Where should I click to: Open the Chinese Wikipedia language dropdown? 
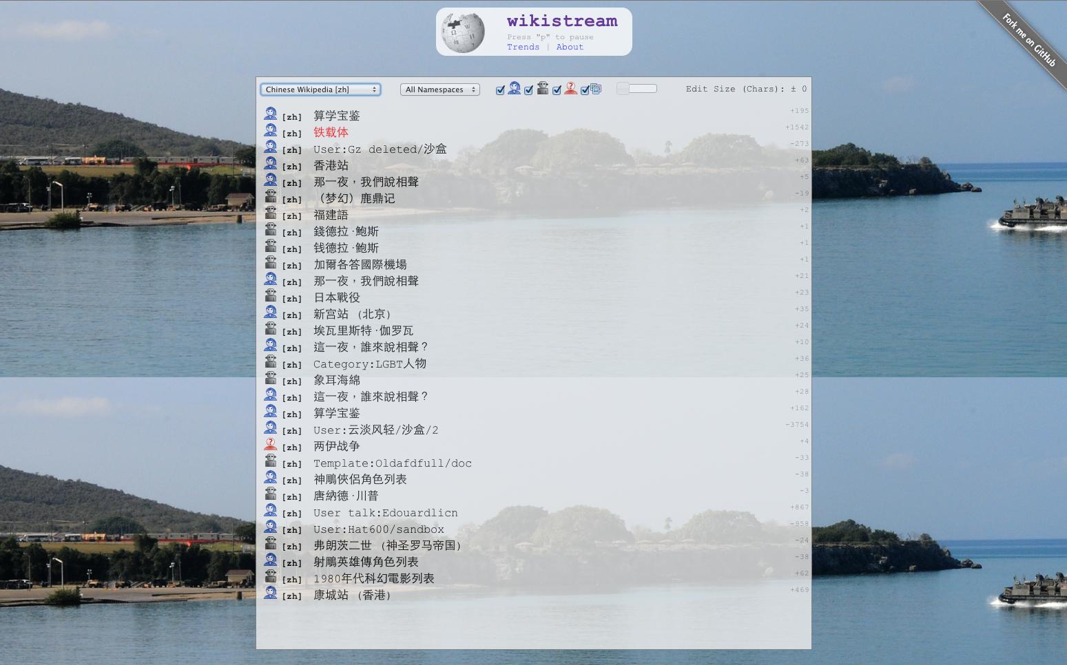coord(320,89)
